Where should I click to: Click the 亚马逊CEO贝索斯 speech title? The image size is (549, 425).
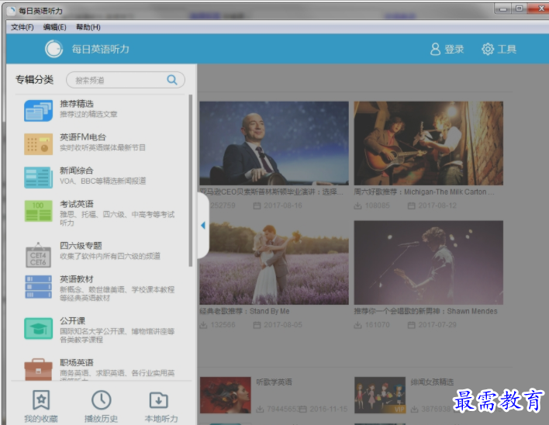coord(271,192)
